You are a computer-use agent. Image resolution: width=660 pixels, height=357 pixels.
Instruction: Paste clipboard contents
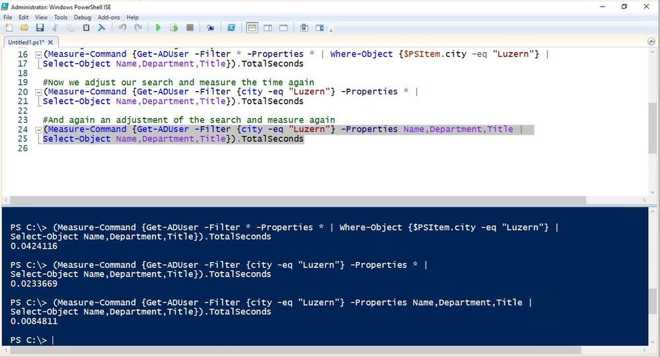[87, 28]
